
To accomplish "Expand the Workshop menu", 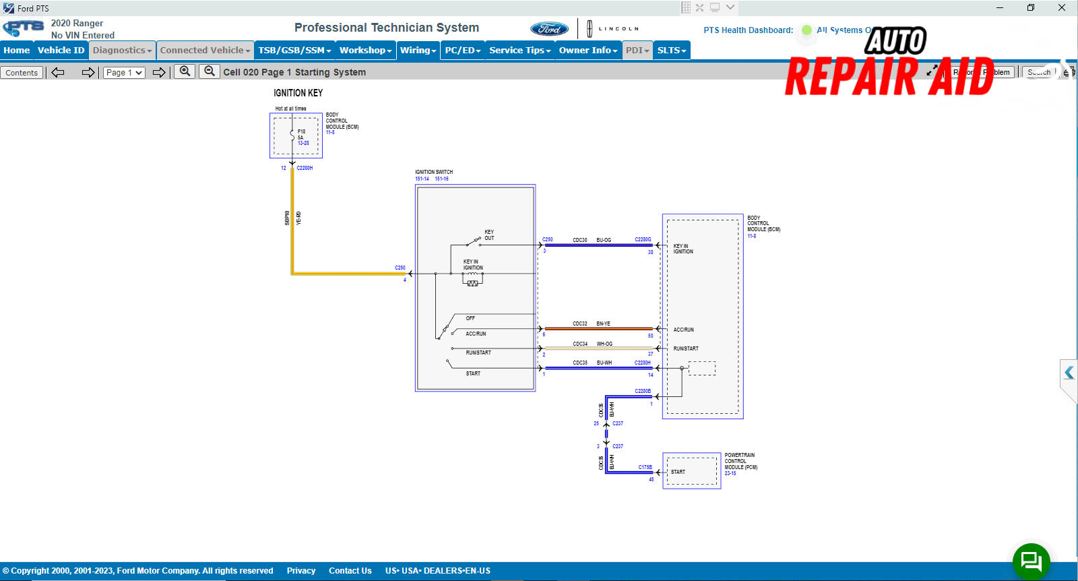I will [365, 50].
